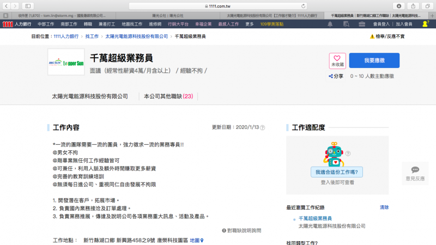Go back with Safari's back arrow
This screenshot has height=245, width=436.
click(x=6, y=6)
